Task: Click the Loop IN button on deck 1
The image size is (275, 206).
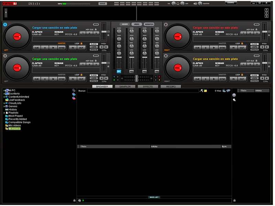Action: (74, 48)
